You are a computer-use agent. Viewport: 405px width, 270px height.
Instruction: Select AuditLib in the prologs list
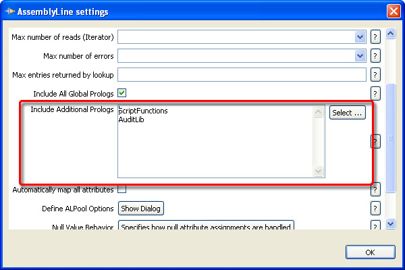pyautogui.click(x=131, y=119)
